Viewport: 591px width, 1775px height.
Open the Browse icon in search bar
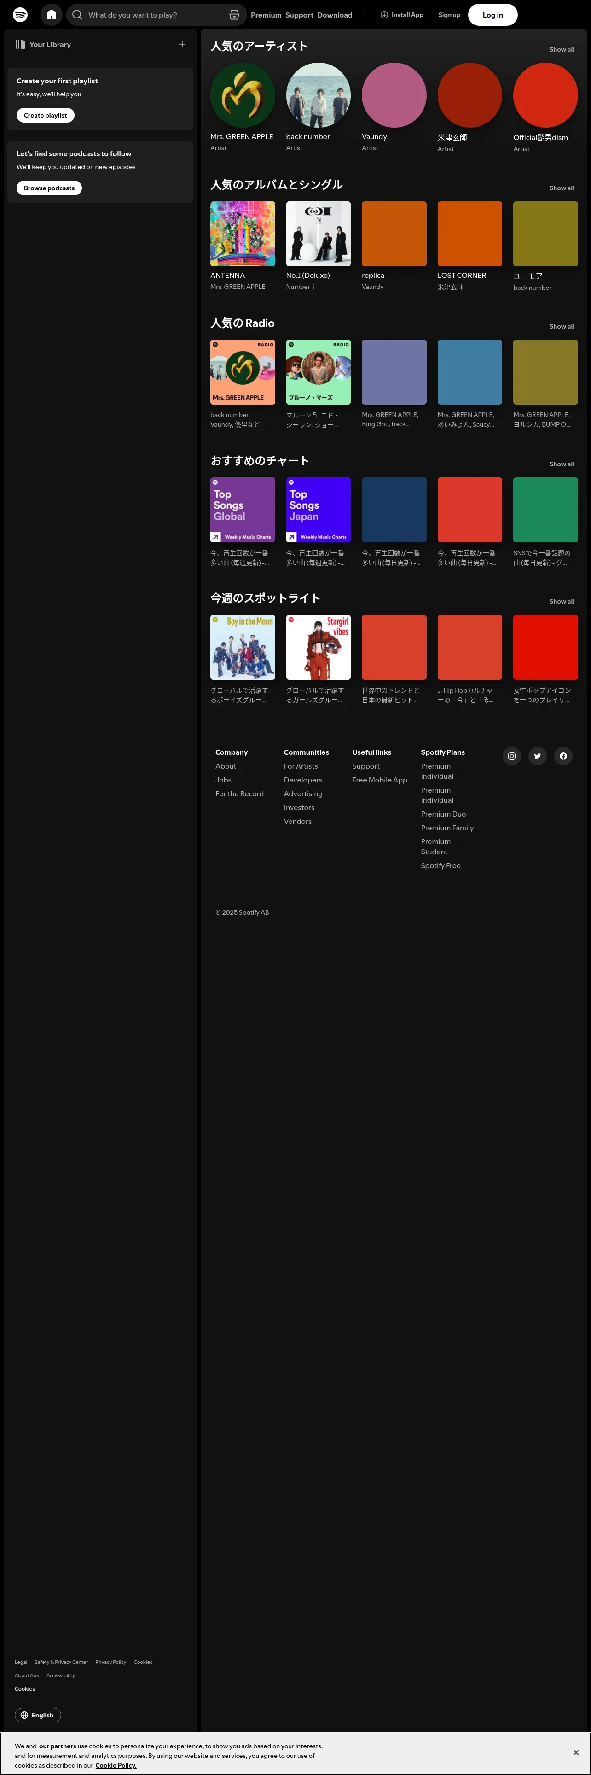(234, 14)
